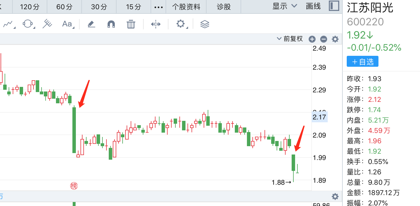The image size is (420, 206).
Task: Switch to the 60分 period tab
Action: coord(64,7)
